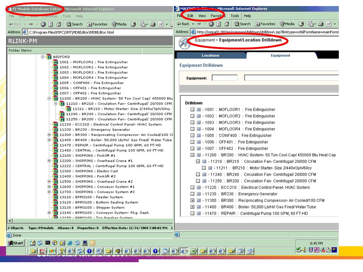This screenshot has height=272, width=363.
Task: Open Search in MAXIMO window toolbar
Action: (x=242, y=24)
